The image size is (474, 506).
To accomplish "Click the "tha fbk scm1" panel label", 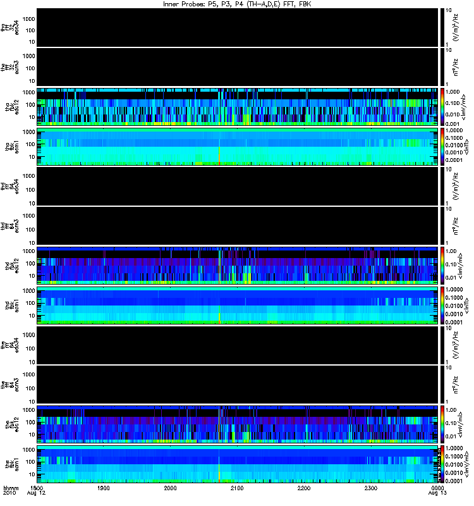I will tap(12, 146).
